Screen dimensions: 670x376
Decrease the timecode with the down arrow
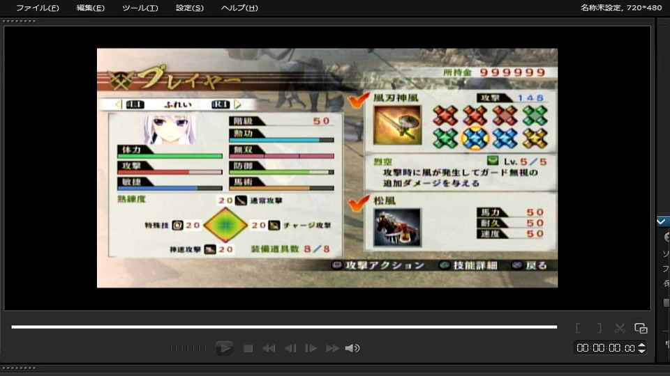tap(641, 351)
